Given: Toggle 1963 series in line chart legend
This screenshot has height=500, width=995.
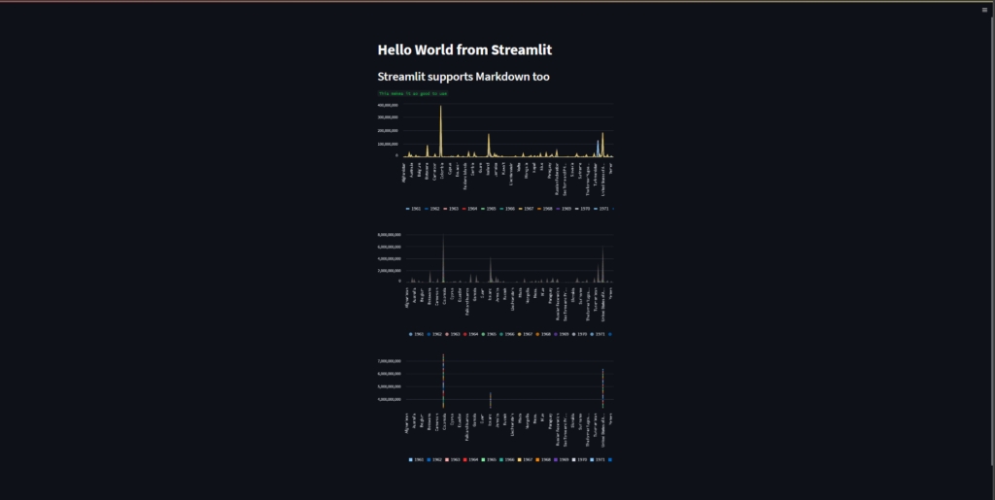Looking at the screenshot, I should point(451,209).
